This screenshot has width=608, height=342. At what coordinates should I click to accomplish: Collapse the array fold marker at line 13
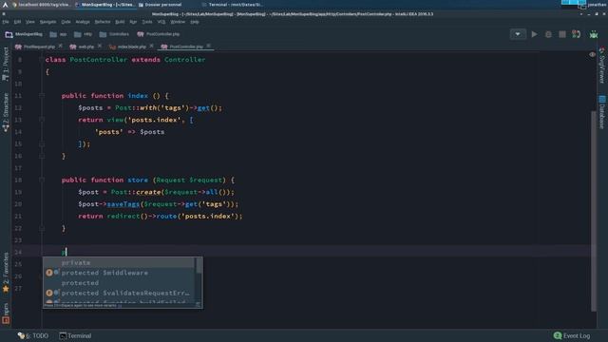[42, 120]
